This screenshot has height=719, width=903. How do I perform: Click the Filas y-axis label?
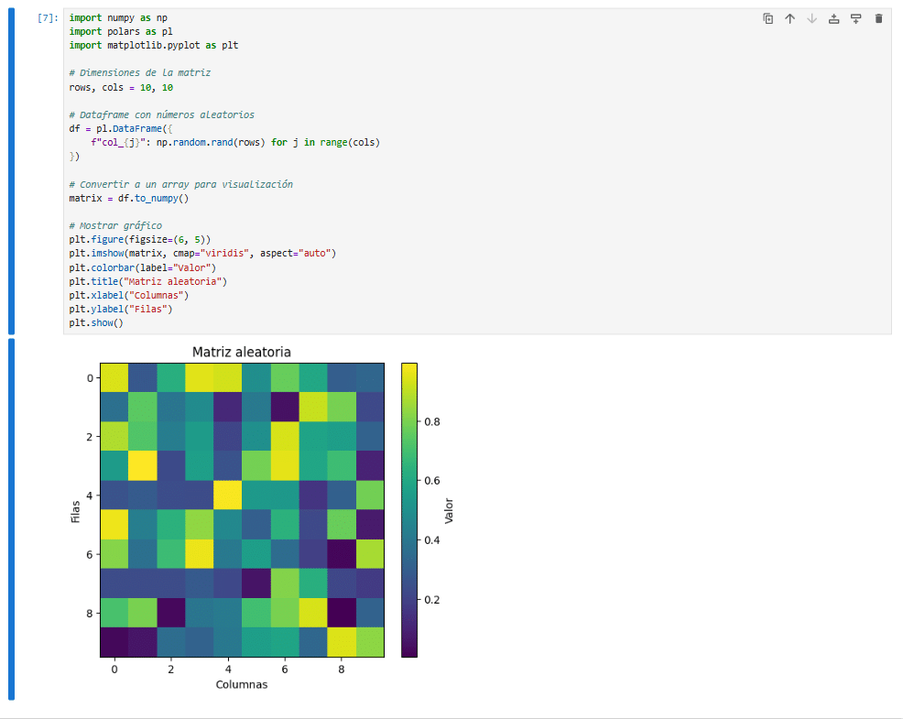[75, 512]
